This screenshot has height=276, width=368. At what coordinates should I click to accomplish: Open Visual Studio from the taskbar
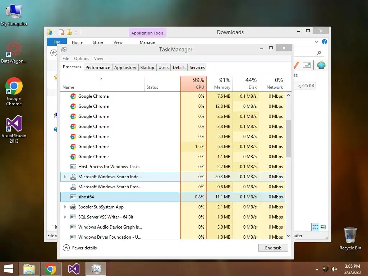click(x=74, y=269)
